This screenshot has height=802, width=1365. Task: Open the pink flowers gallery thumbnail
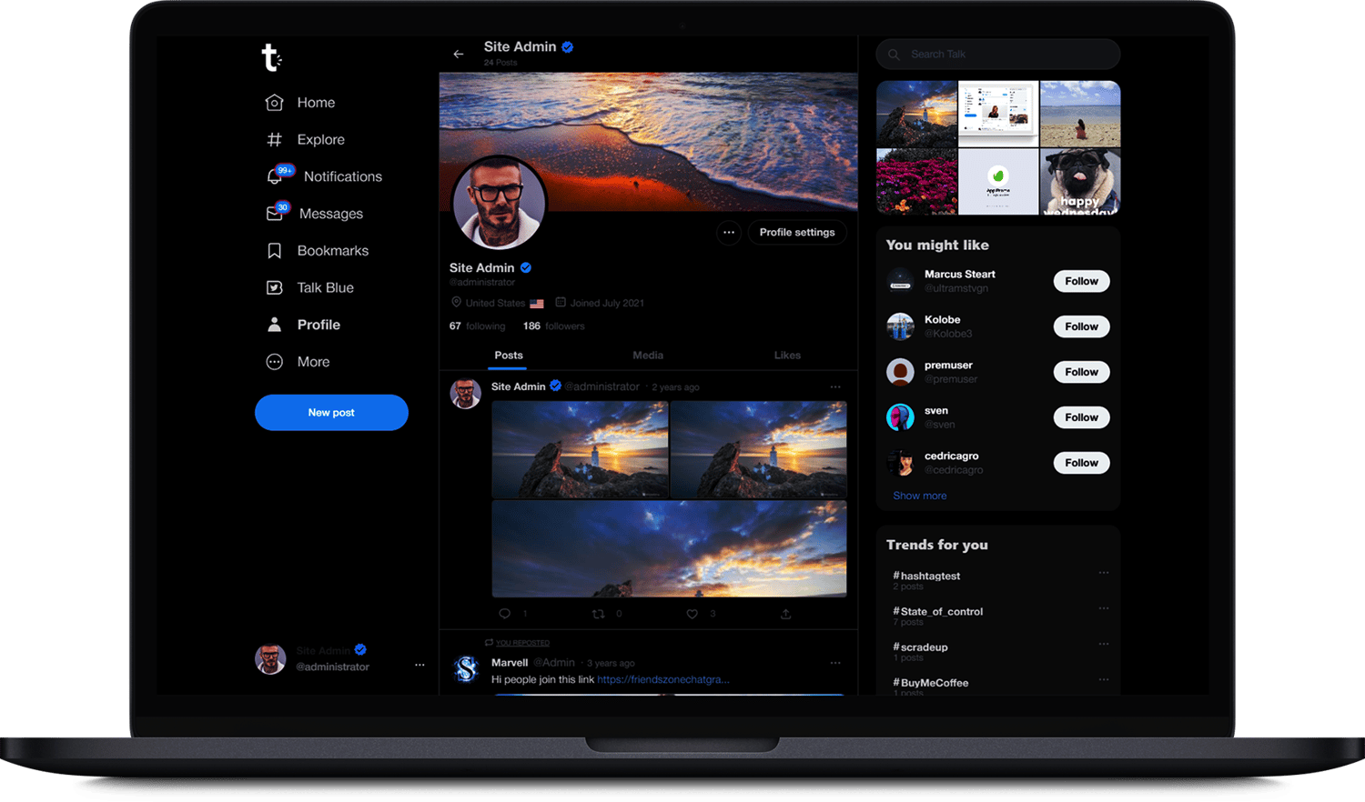click(x=916, y=182)
